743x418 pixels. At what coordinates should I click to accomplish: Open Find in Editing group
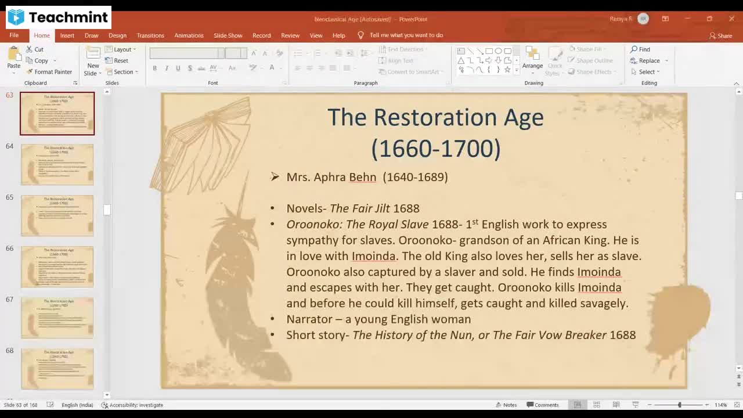click(x=640, y=49)
